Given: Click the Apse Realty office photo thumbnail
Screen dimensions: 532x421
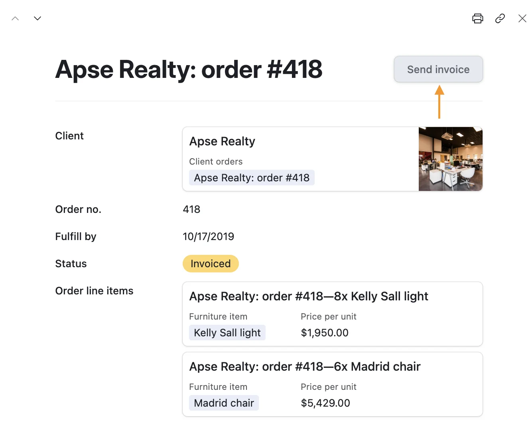Looking at the screenshot, I should (x=450, y=159).
